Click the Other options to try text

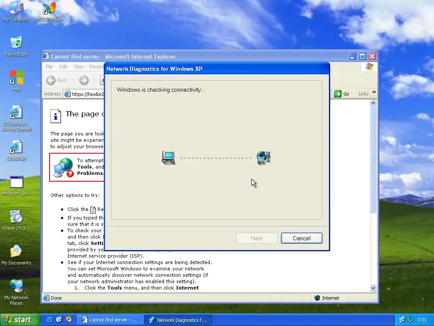click(75, 195)
